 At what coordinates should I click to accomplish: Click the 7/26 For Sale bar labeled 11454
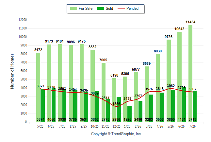(190, 74)
